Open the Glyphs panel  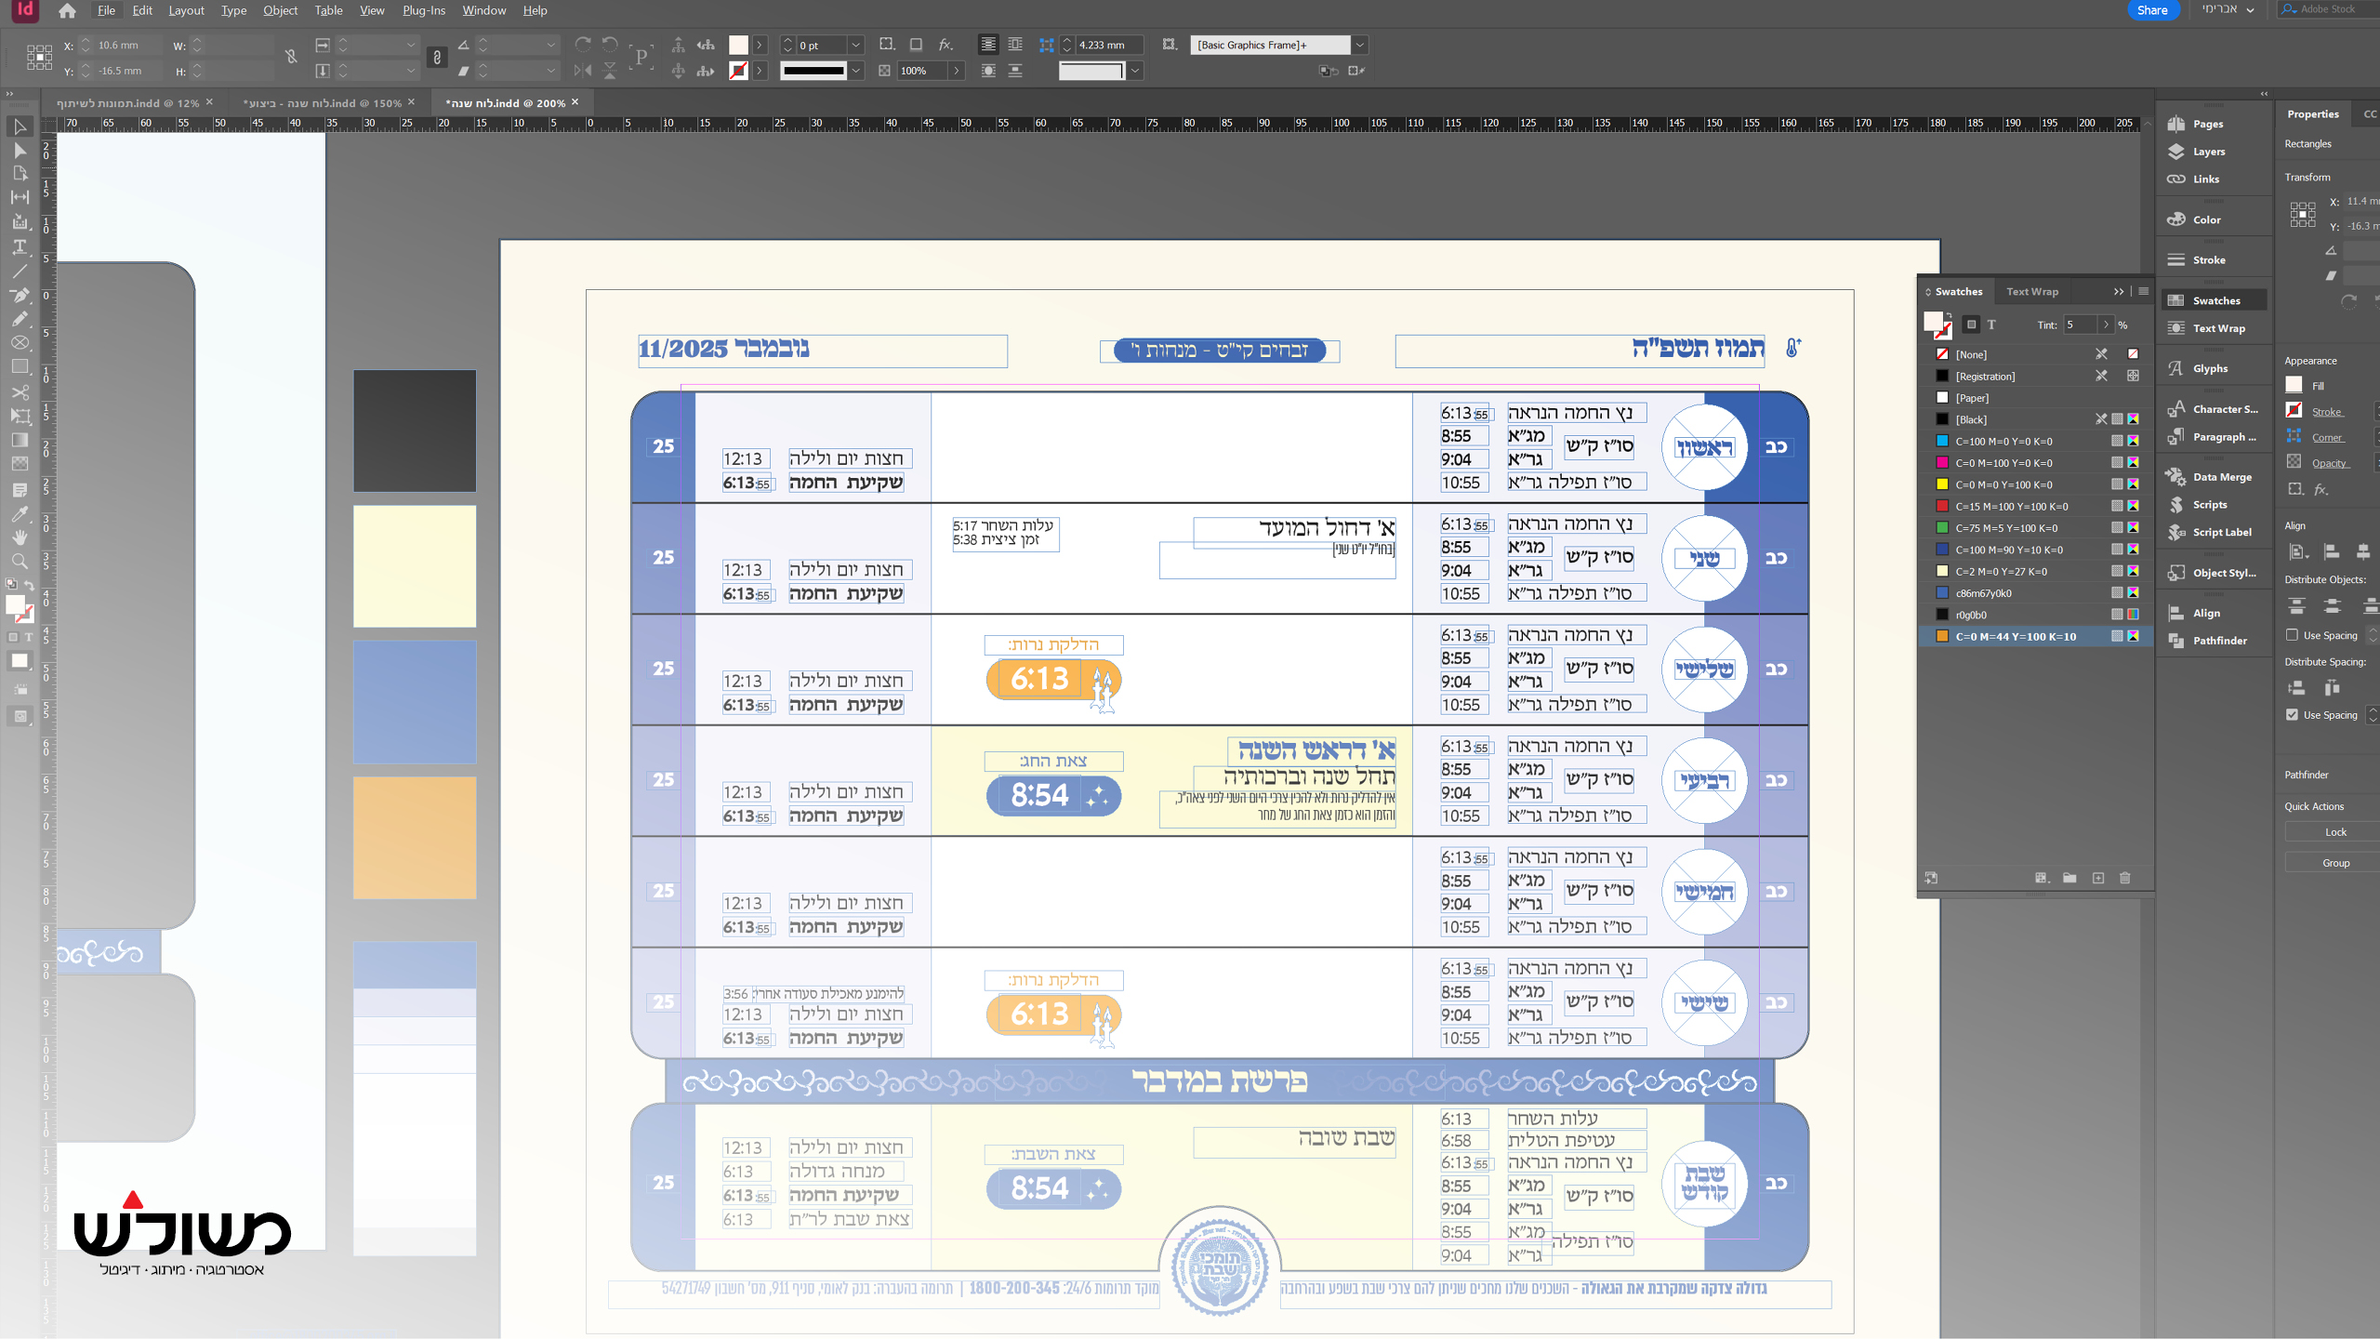pyautogui.click(x=2209, y=368)
